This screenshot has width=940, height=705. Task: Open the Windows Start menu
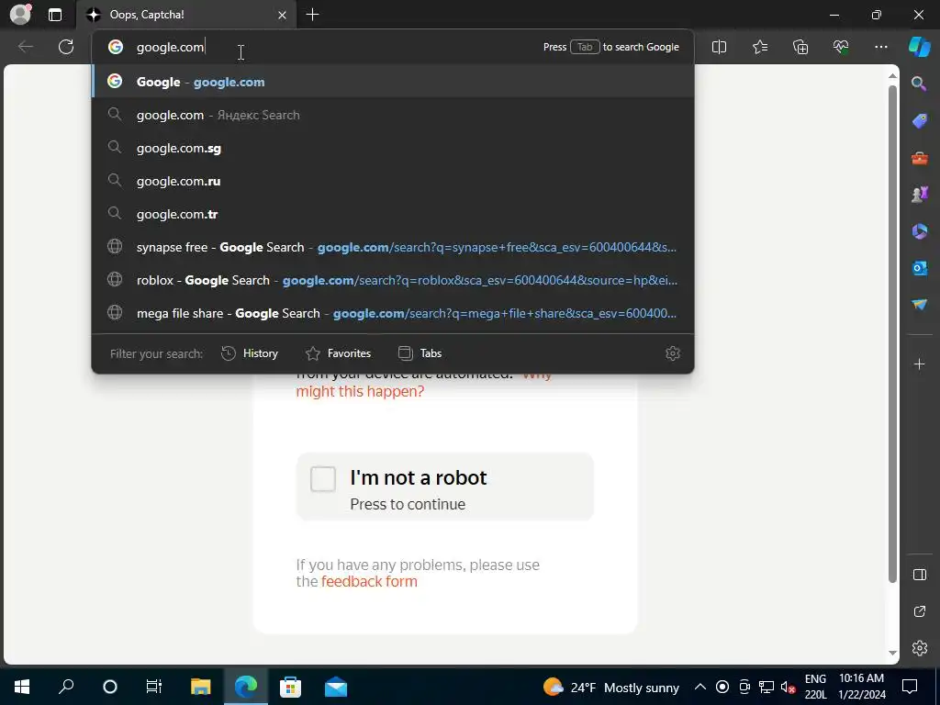tap(22, 687)
